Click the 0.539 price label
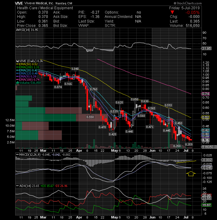217x220 pixels. pyautogui.click(x=114, y=112)
